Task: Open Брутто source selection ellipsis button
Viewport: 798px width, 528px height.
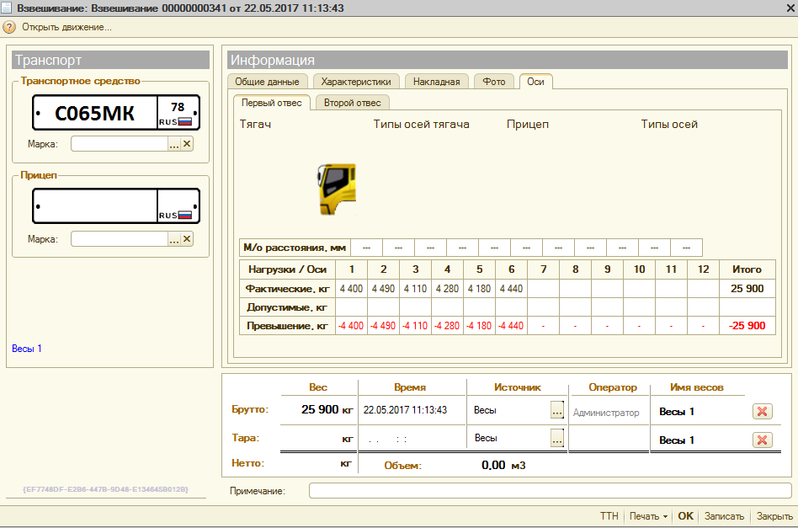Action: pyautogui.click(x=556, y=411)
